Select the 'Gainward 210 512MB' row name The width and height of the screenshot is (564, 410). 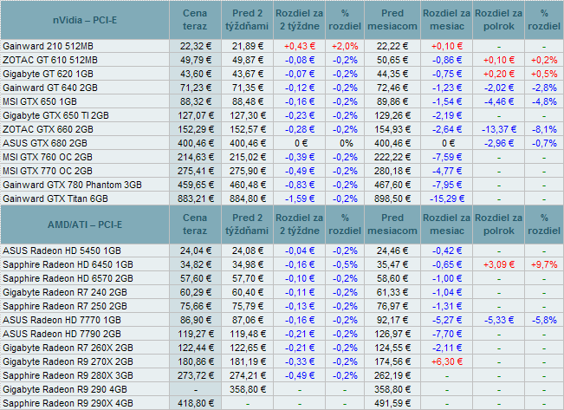click(48, 46)
